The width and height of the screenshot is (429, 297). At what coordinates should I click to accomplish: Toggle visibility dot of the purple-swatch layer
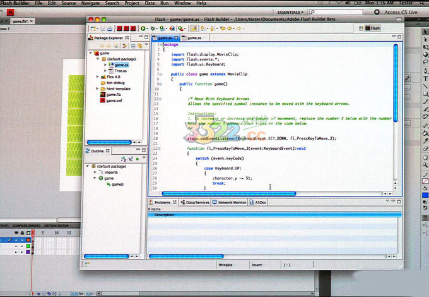coord(16,252)
